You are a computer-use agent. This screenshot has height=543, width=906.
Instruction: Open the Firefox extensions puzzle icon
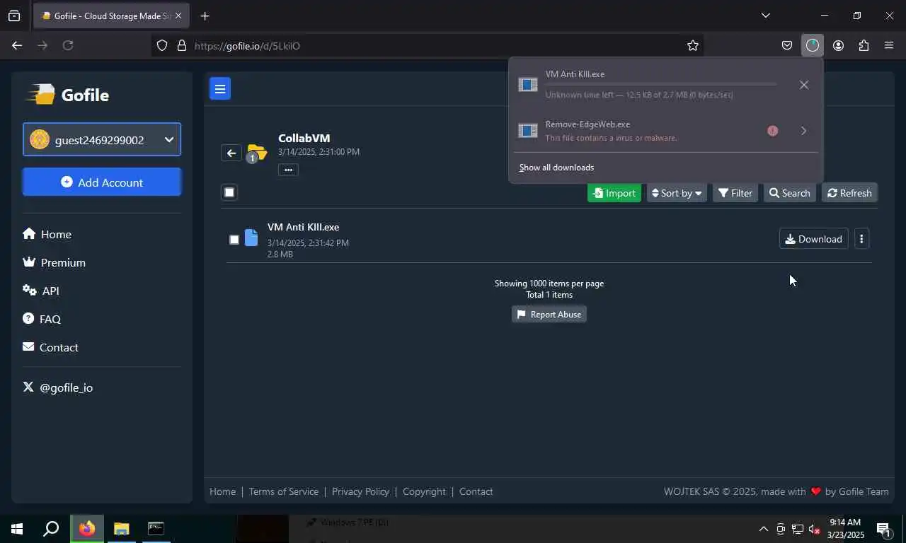864,45
